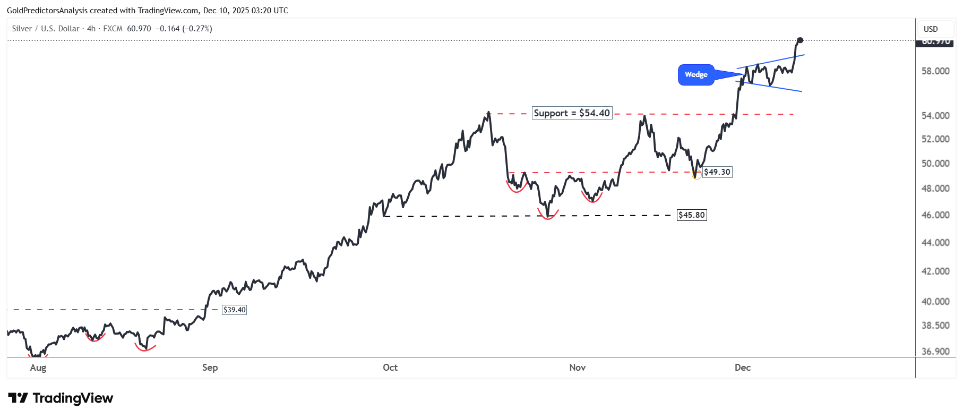Select the $49.30 annotation box
The image size is (963, 418).
click(717, 172)
